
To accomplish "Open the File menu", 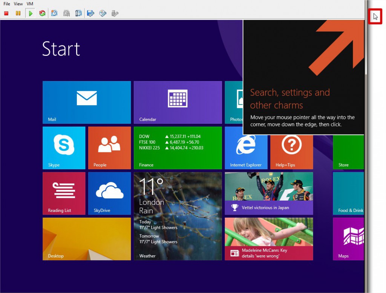I will [7, 4].
